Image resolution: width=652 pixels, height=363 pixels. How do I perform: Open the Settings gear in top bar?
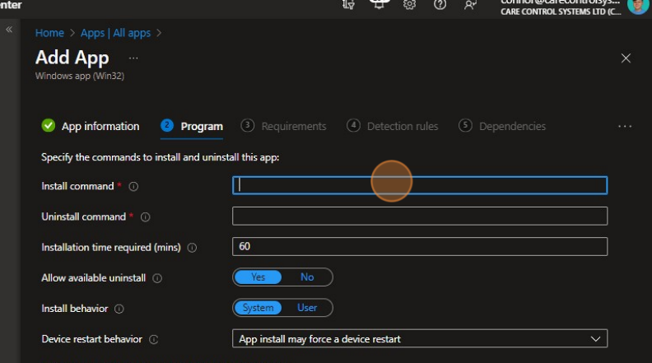(409, 5)
